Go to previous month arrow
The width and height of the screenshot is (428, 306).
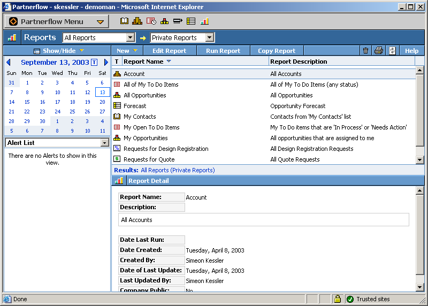click(9, 62)
